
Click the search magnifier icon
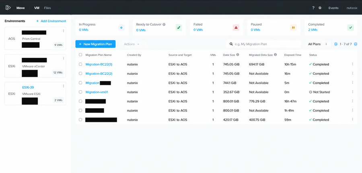(x=231, y=44)
